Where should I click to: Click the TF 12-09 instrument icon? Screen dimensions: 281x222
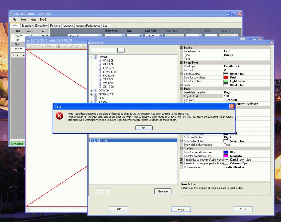(x=100, y=80)
